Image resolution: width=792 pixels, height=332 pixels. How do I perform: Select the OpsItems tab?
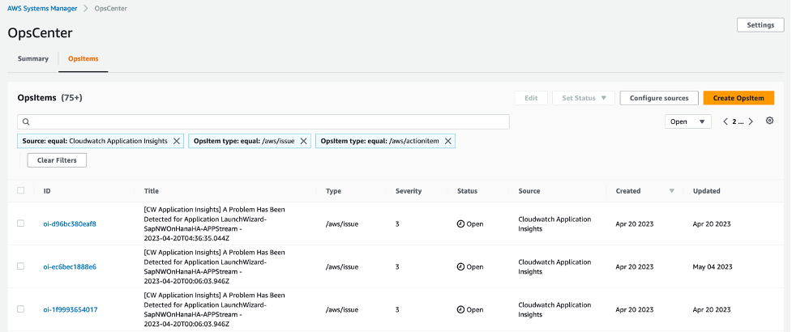(83, 59)
